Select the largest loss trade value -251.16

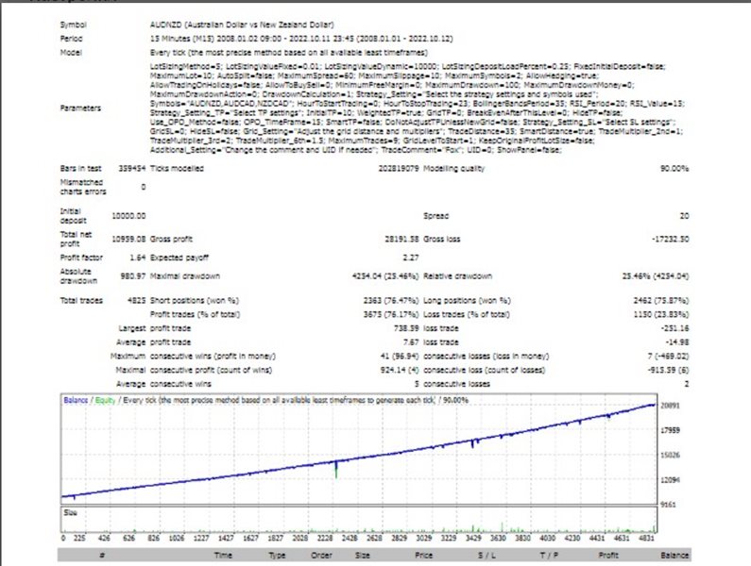(x=674, y=328)
